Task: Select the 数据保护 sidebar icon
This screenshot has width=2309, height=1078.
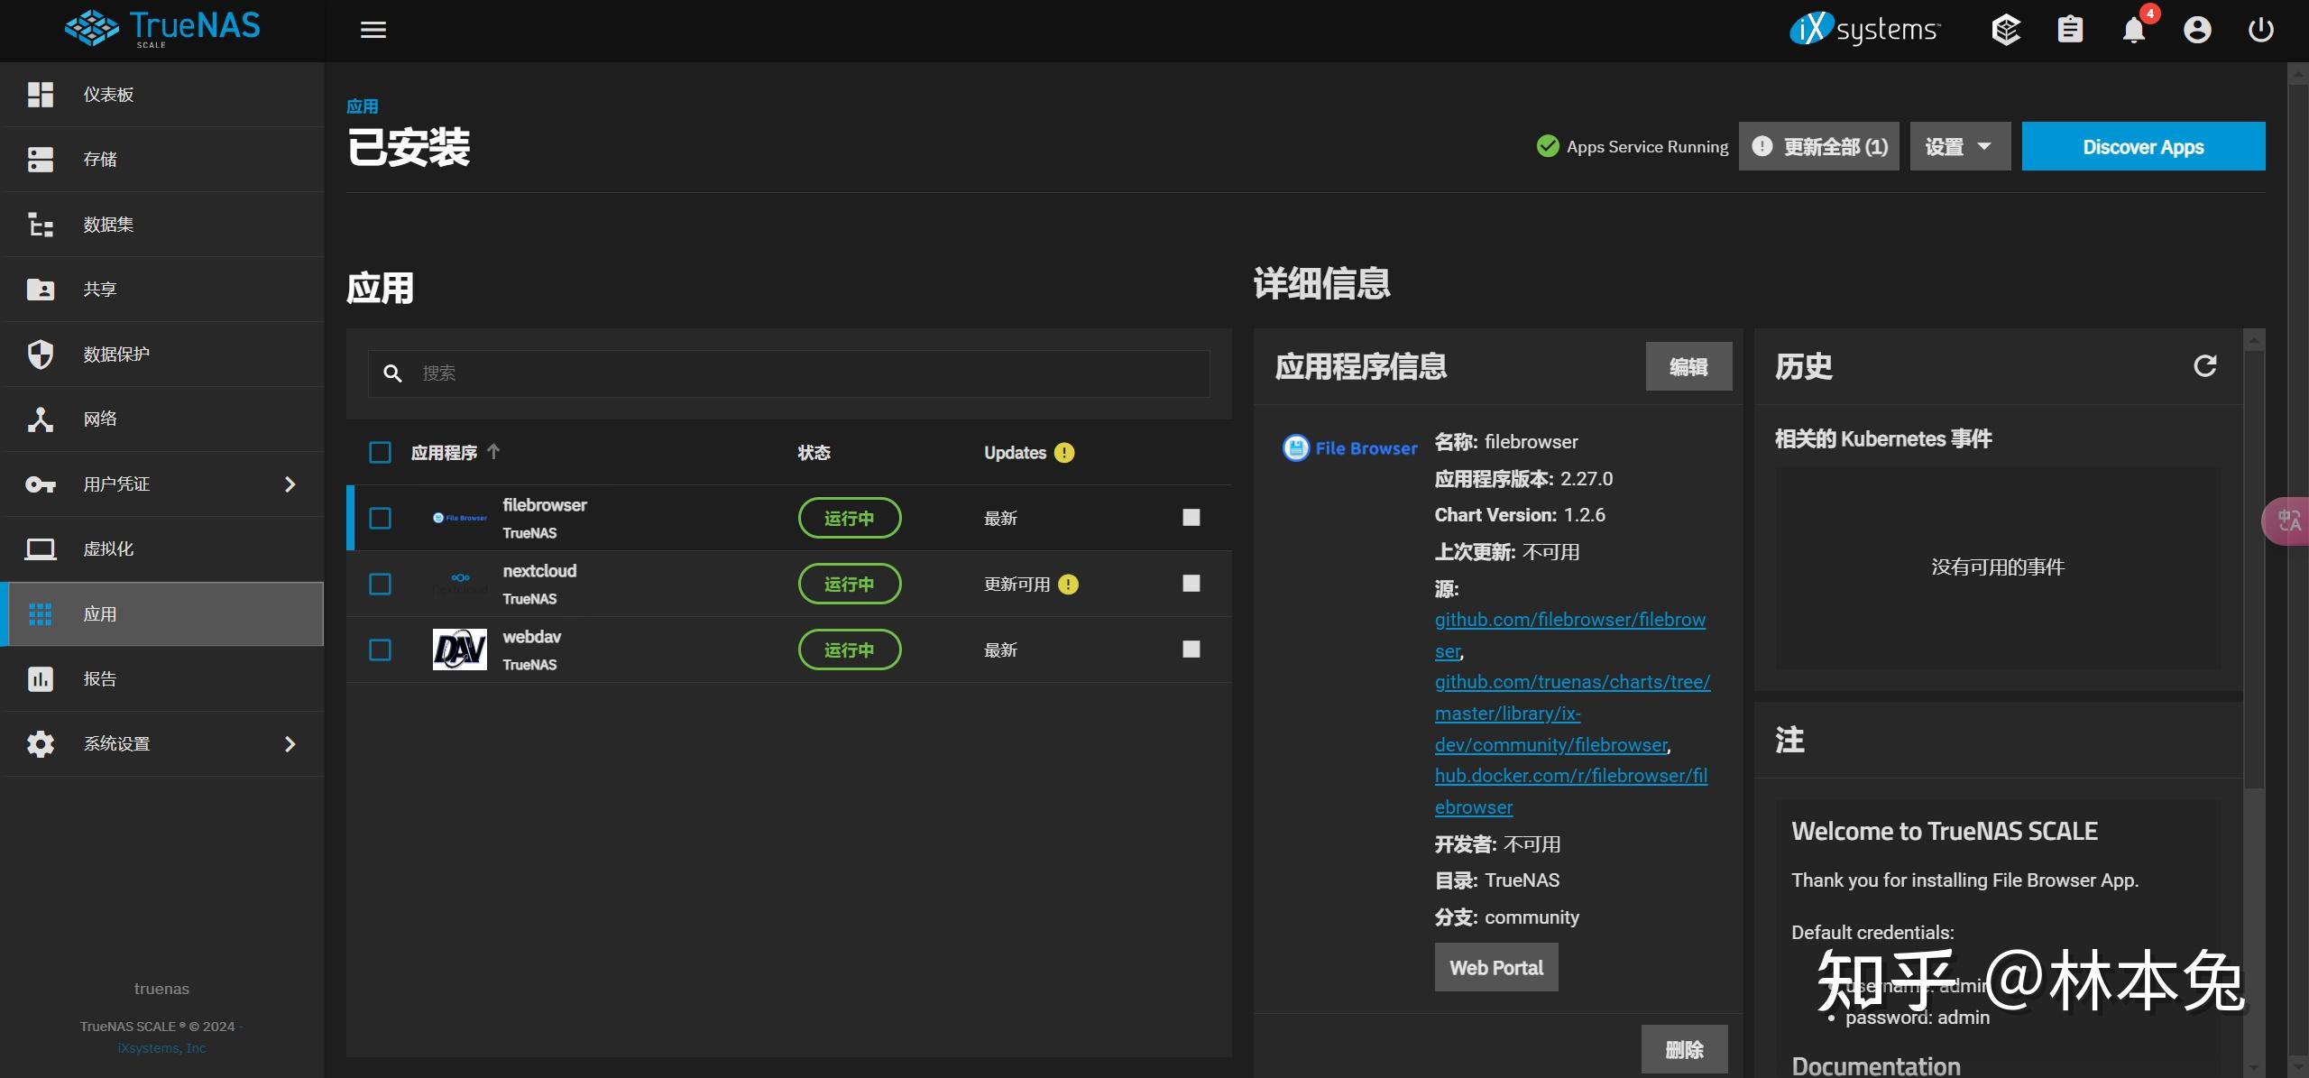Action: coord(40,354)
